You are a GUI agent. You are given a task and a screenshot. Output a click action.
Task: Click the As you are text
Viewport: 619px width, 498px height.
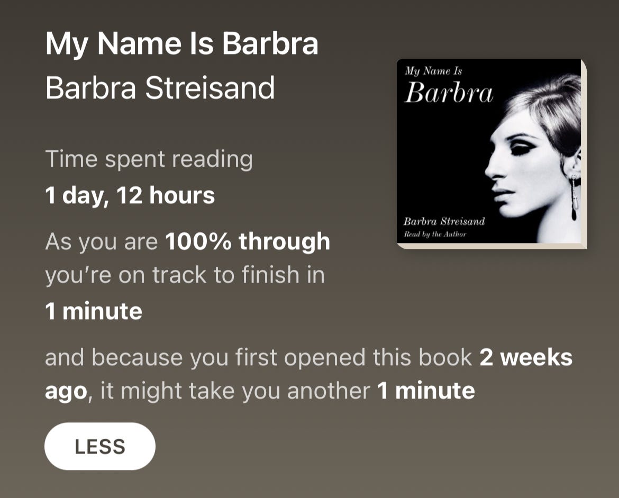tap(102, 242)
